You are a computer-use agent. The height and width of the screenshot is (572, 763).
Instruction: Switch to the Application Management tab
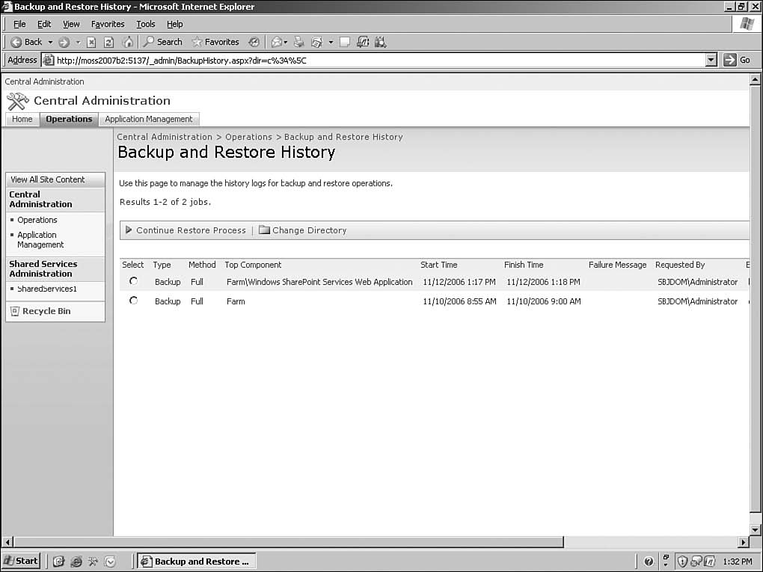149,119
